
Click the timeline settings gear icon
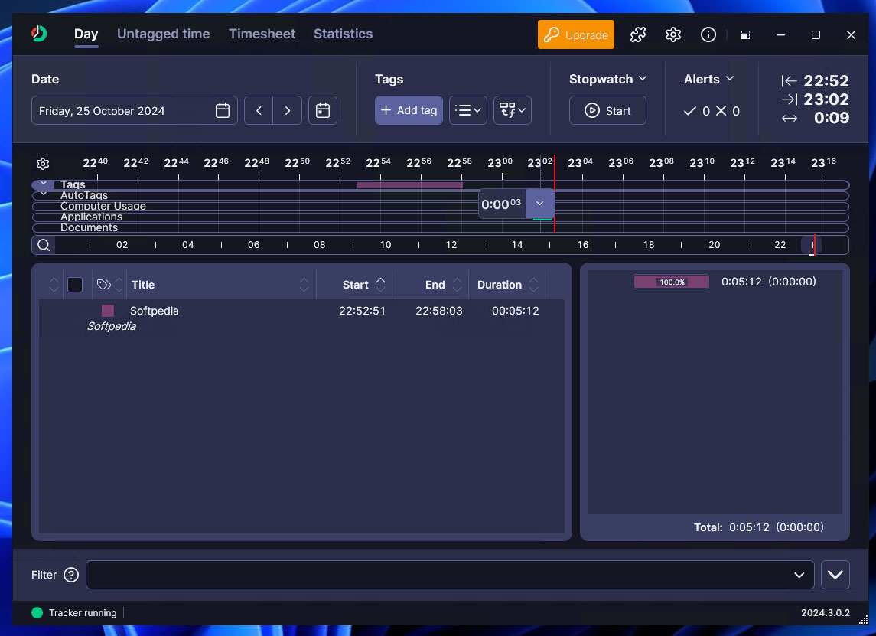43,164
